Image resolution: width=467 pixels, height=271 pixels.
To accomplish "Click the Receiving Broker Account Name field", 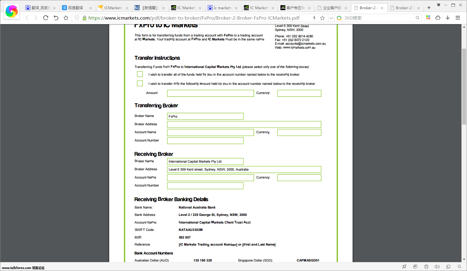I will coord(210,178).
